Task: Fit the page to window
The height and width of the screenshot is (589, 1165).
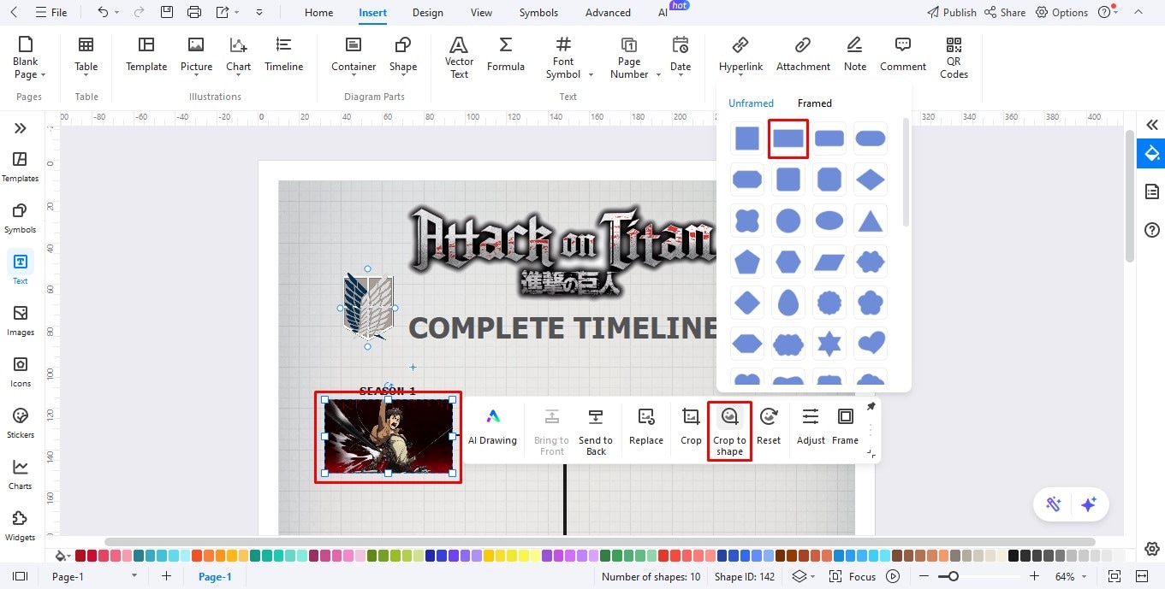Action: (x=1114, y=577)
